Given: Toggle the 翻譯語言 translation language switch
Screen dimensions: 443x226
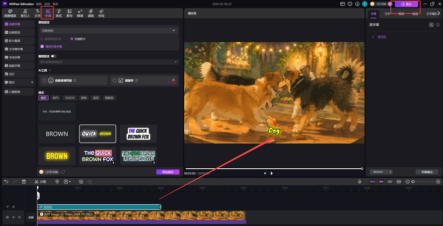Looking at the screenshot, I should 53,56.
